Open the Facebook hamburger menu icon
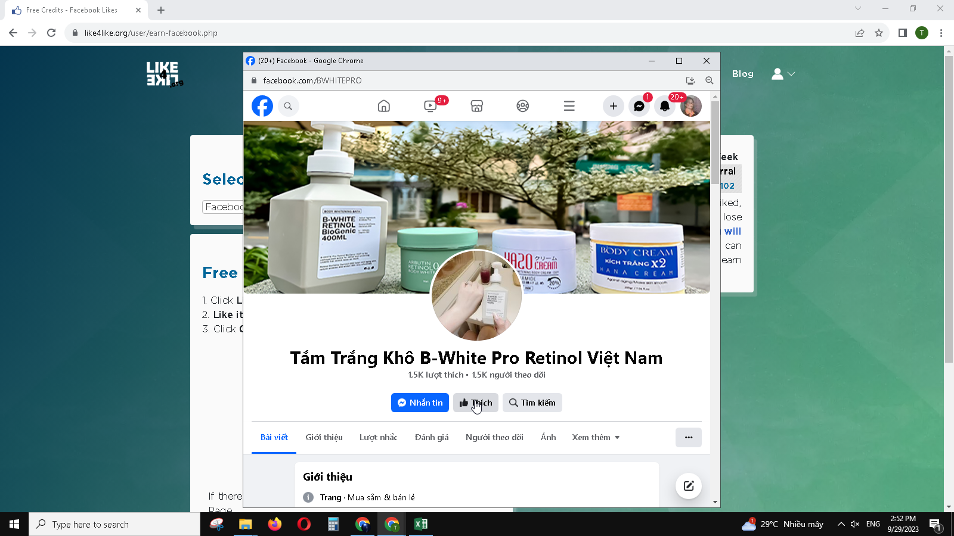The height and width of the screenshot is (536, 954). click(569, 106)
